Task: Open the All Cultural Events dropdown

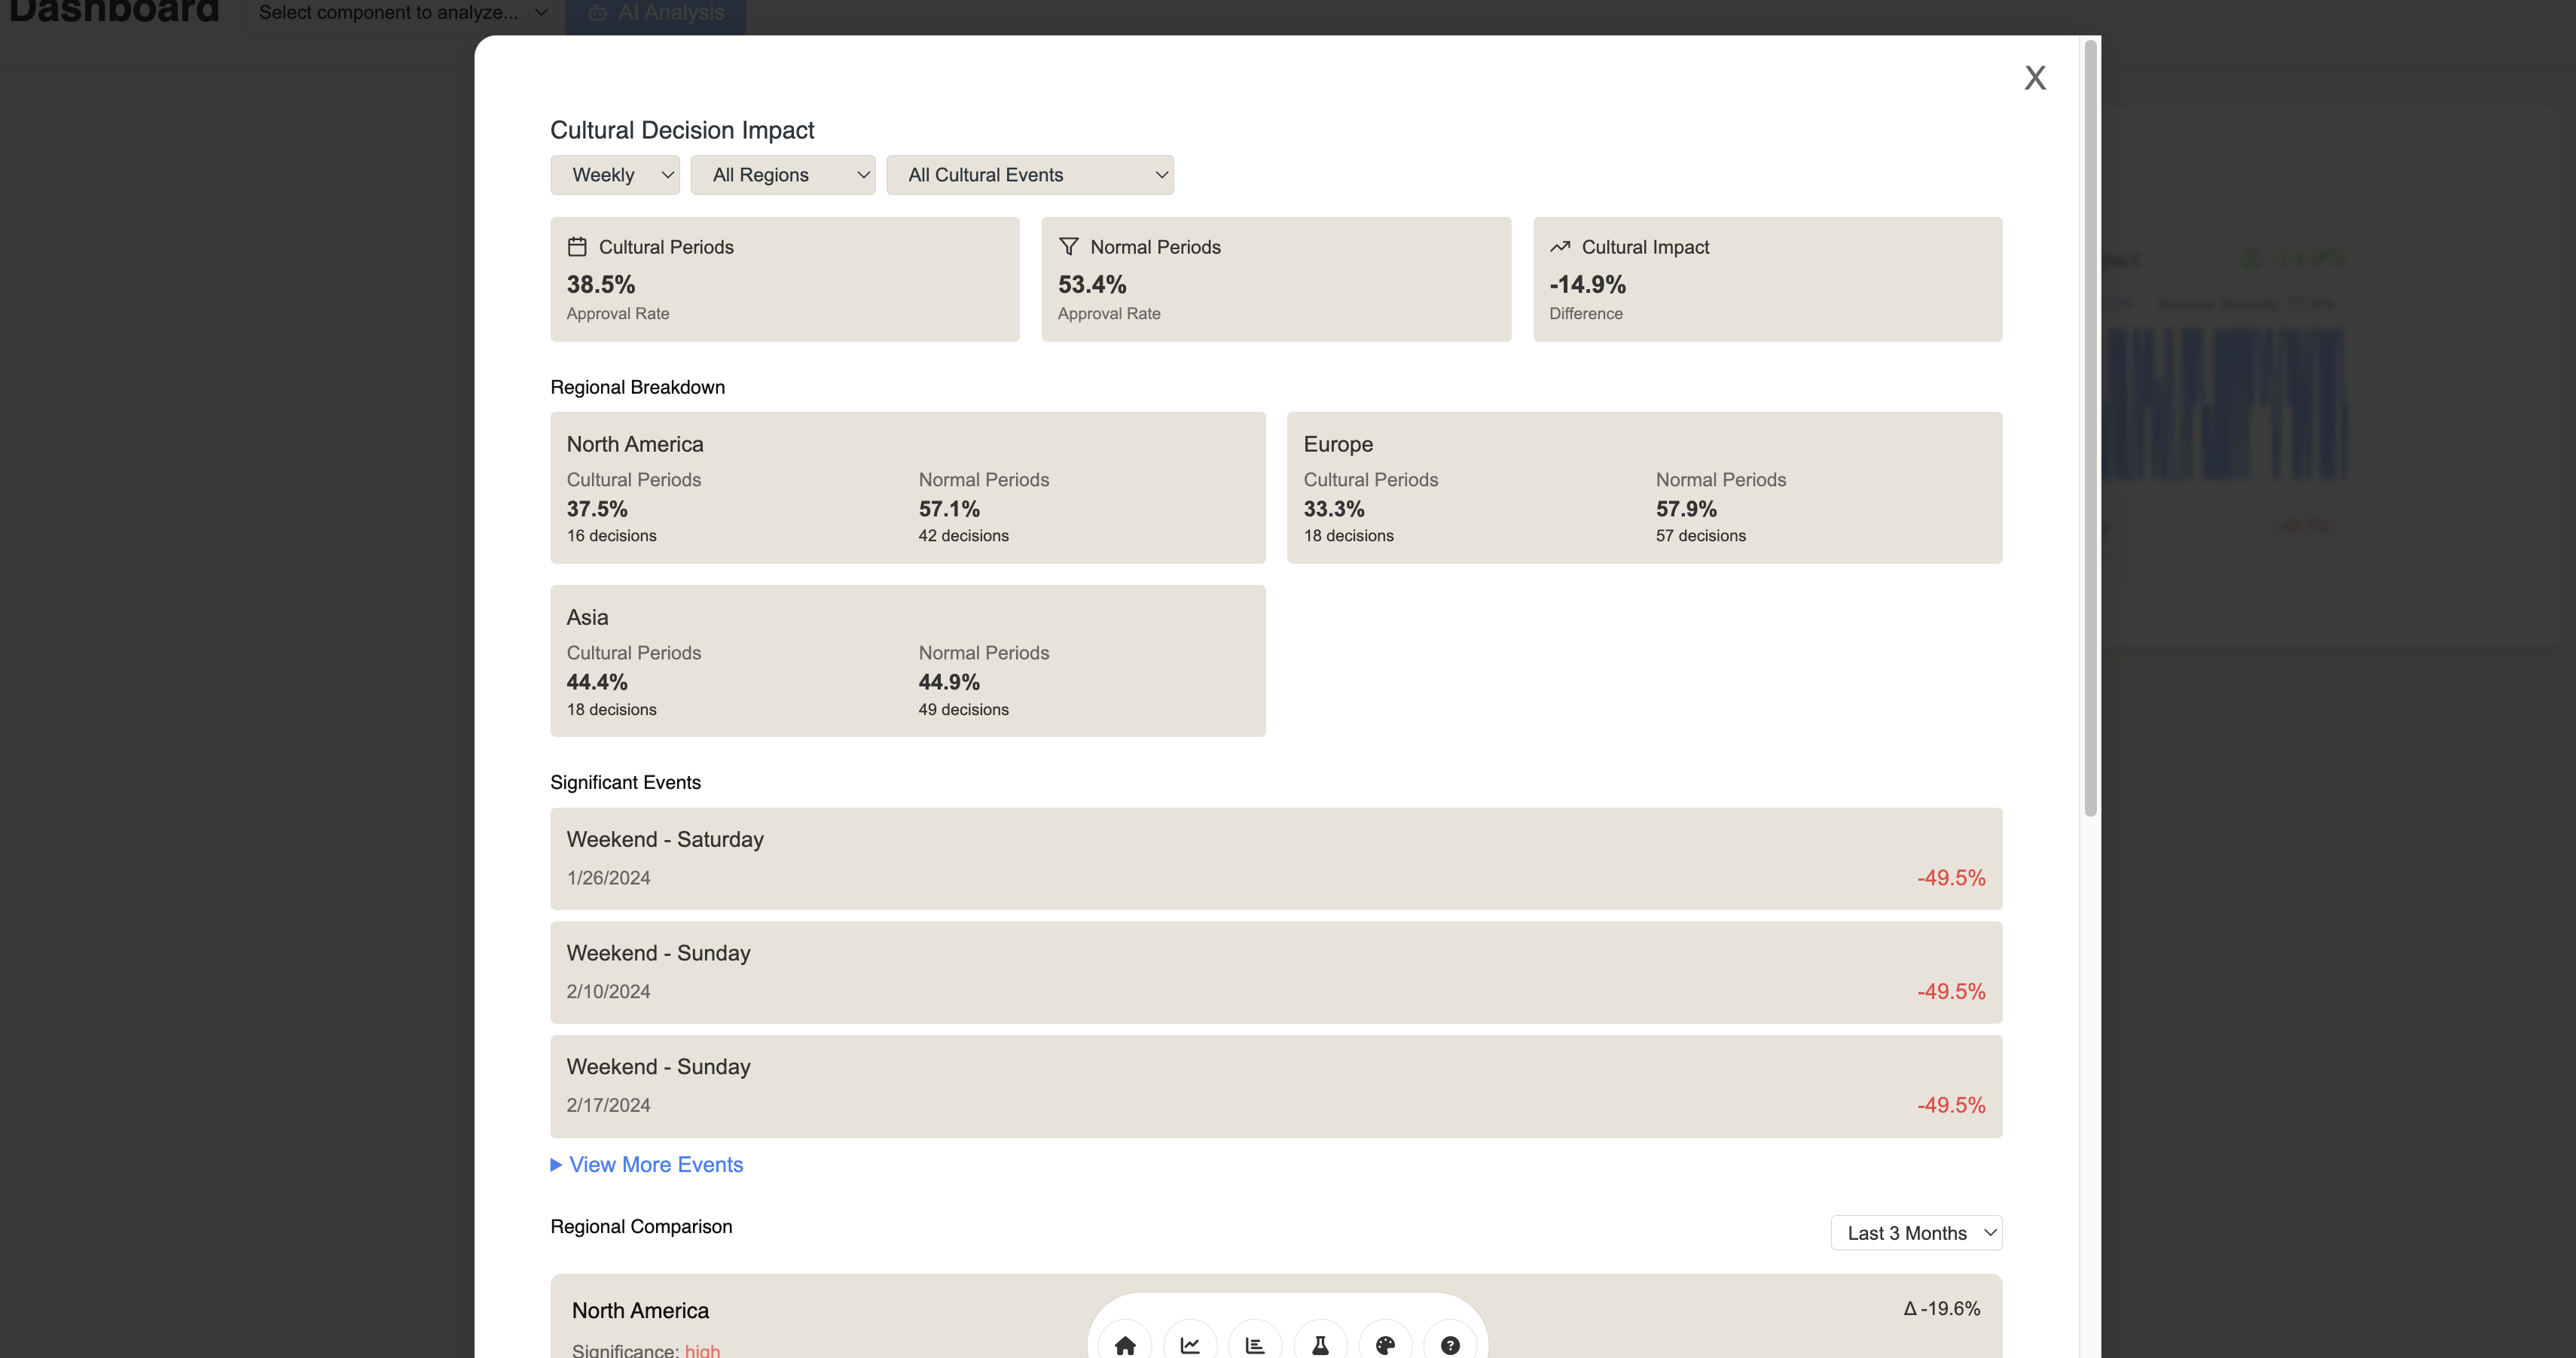Action: point(1029,175)
